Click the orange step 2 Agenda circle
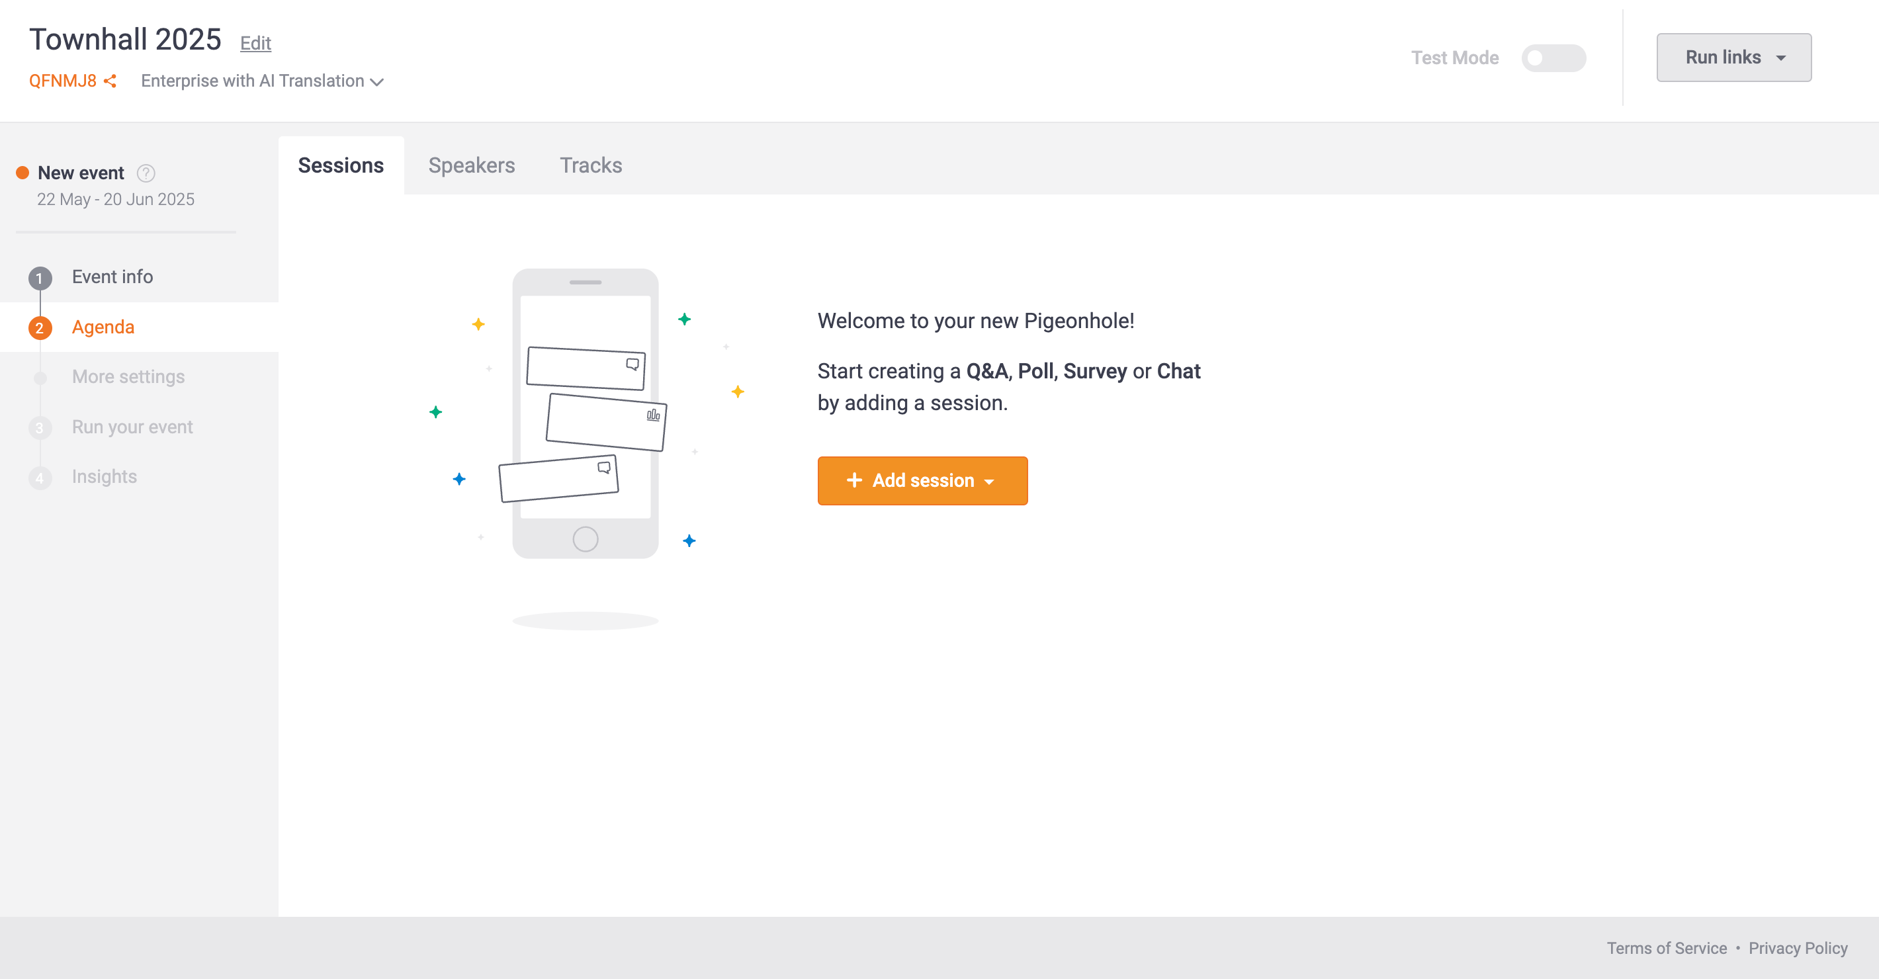This screenshot has width=1879, height=979. click(40, 327)
